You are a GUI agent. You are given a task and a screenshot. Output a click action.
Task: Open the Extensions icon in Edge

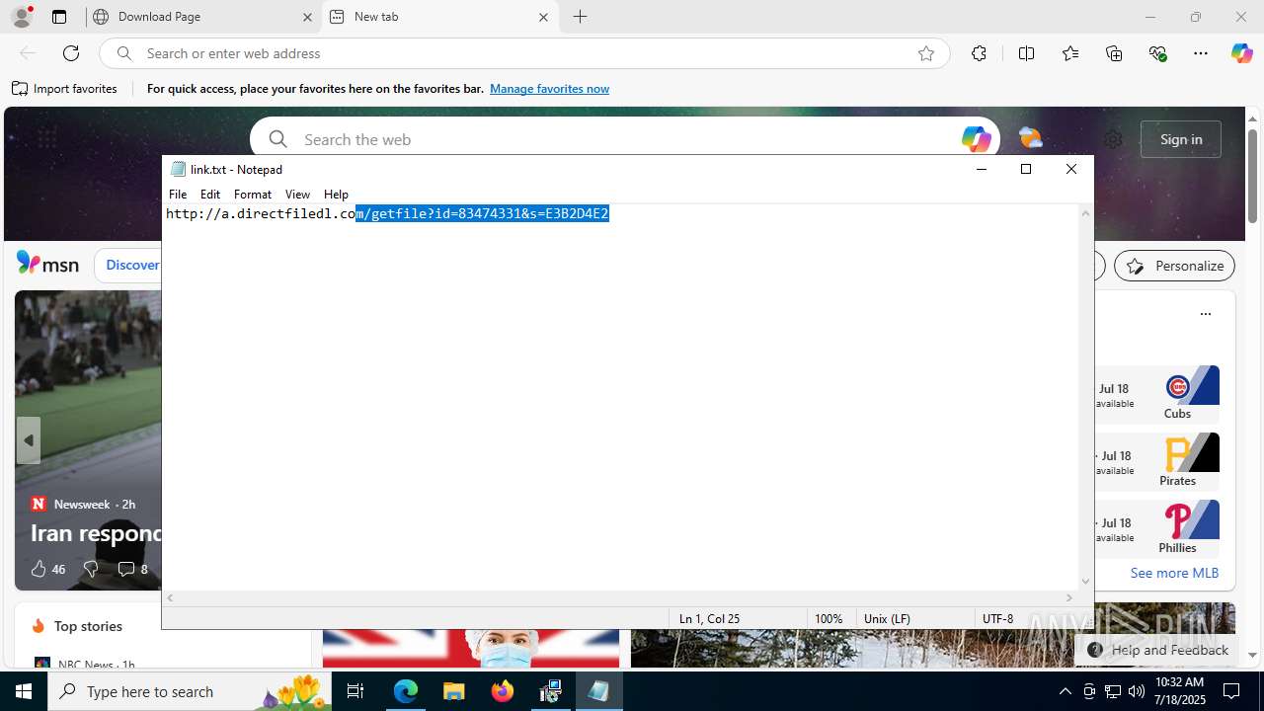[979, 53]
